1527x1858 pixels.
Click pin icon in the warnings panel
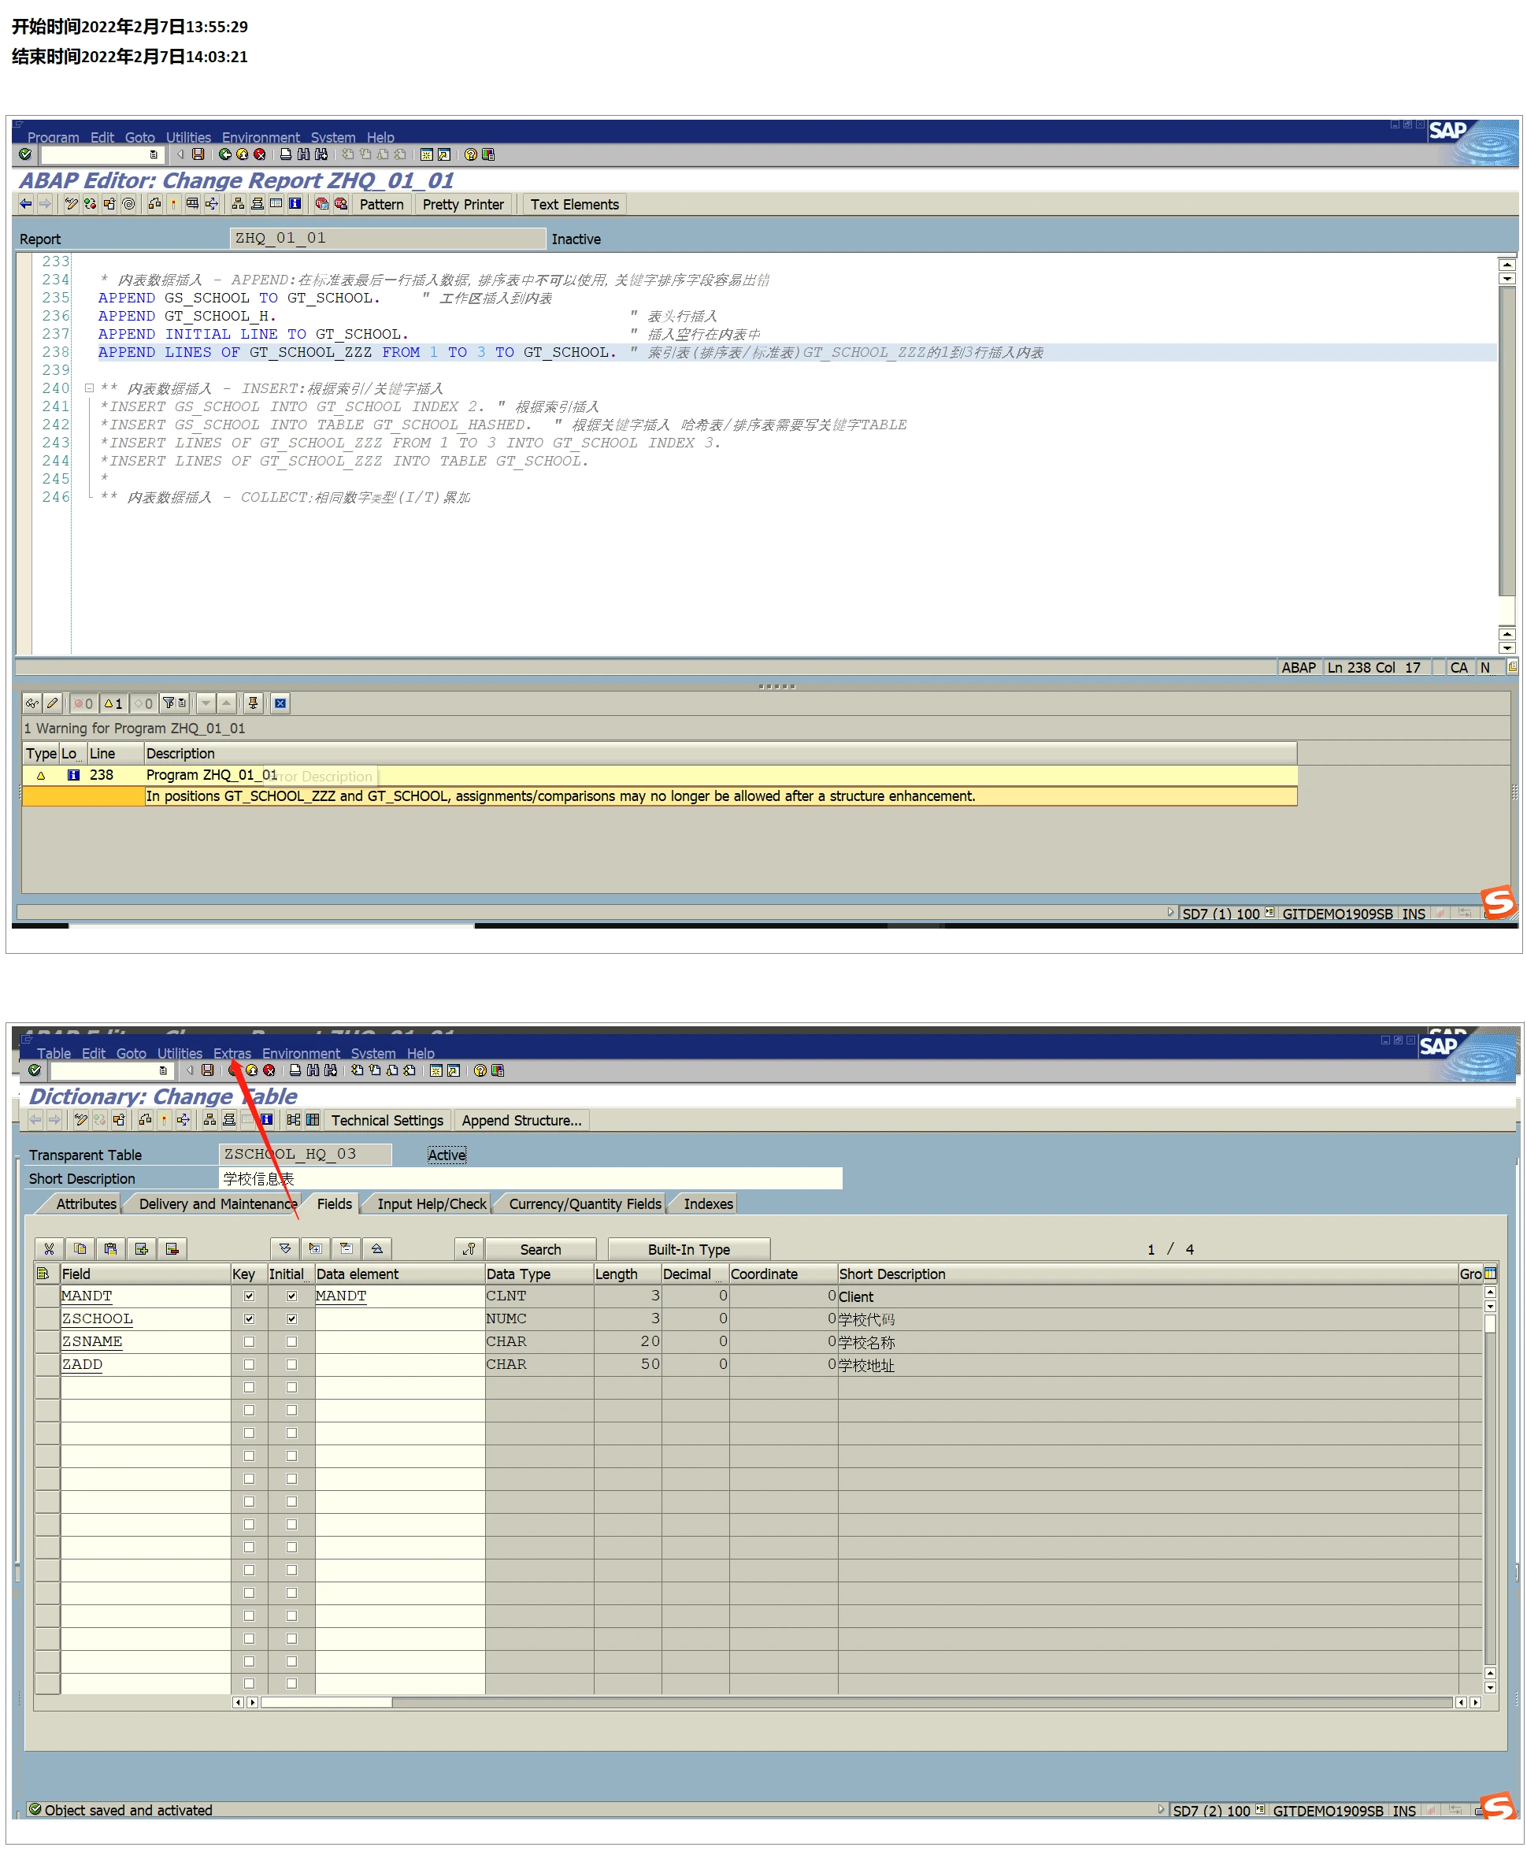(253, 704)
